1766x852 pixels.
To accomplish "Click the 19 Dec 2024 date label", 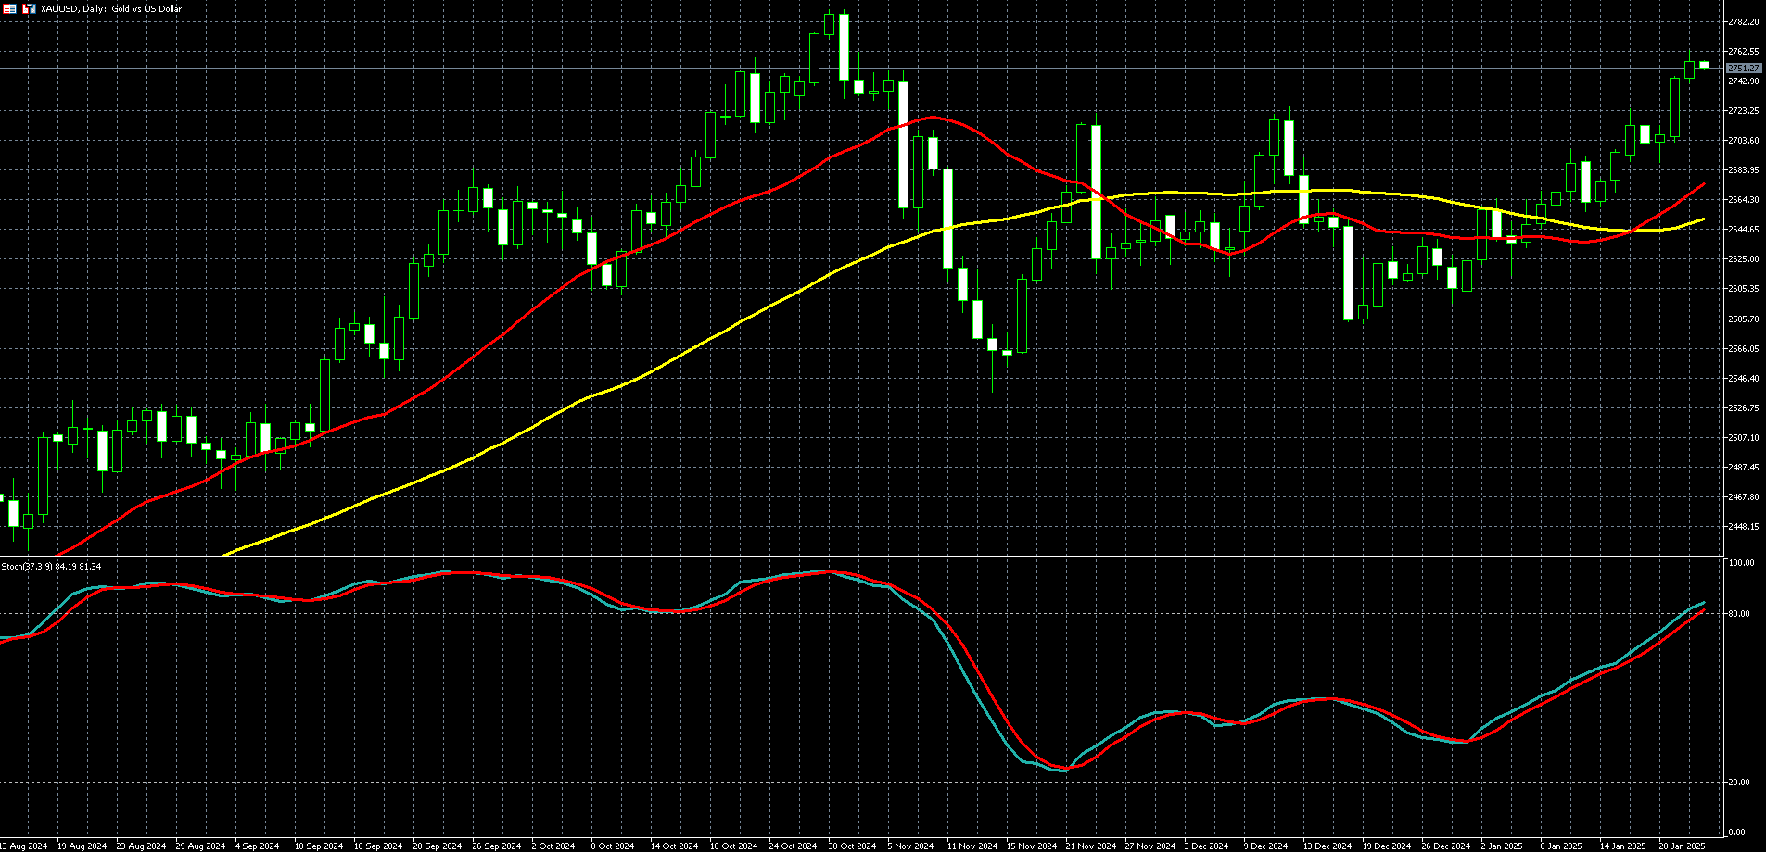I will [x=1387, y=846].
